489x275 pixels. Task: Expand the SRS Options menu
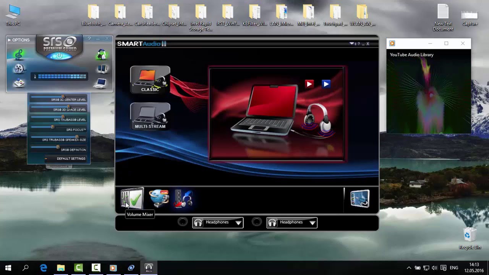[x=18, y=40]
